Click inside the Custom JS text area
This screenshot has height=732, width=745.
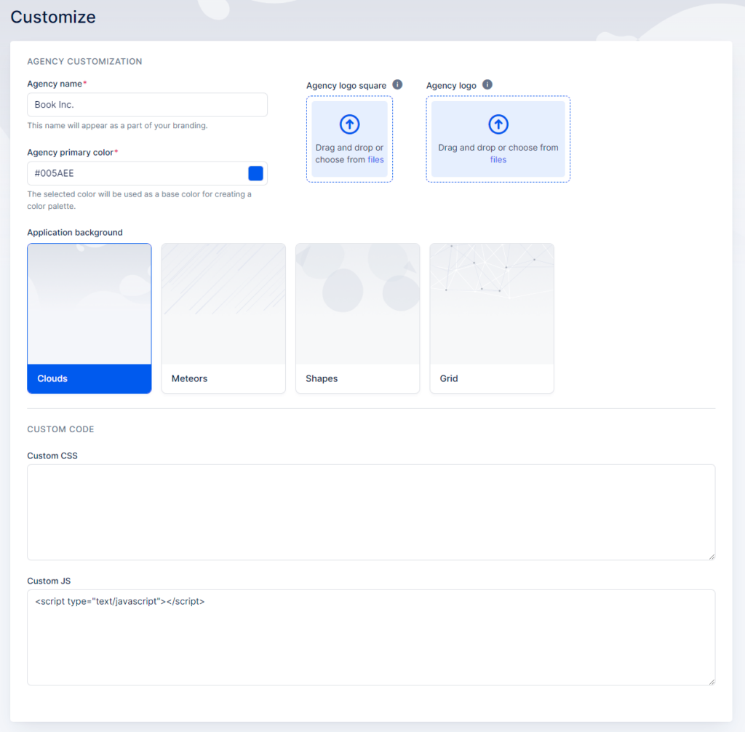[x=370, y=637]
